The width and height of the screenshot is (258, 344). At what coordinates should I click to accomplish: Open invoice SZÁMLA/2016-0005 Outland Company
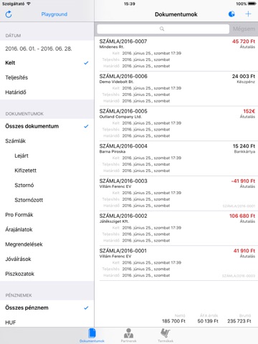pyautogui.click(x=176, y=123)
